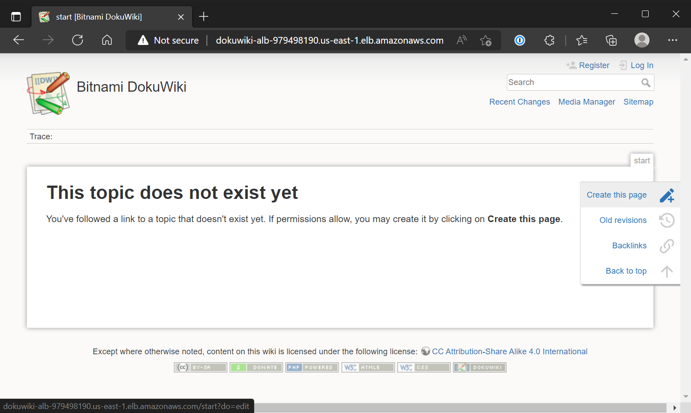
Task: Close the start [Bitnami DokuWiki] tab
Action: pos(181,17)
